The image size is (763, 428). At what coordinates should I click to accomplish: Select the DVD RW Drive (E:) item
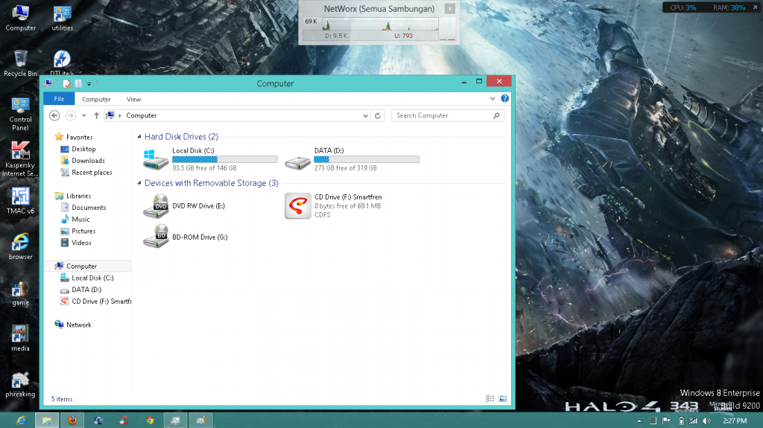185,205
